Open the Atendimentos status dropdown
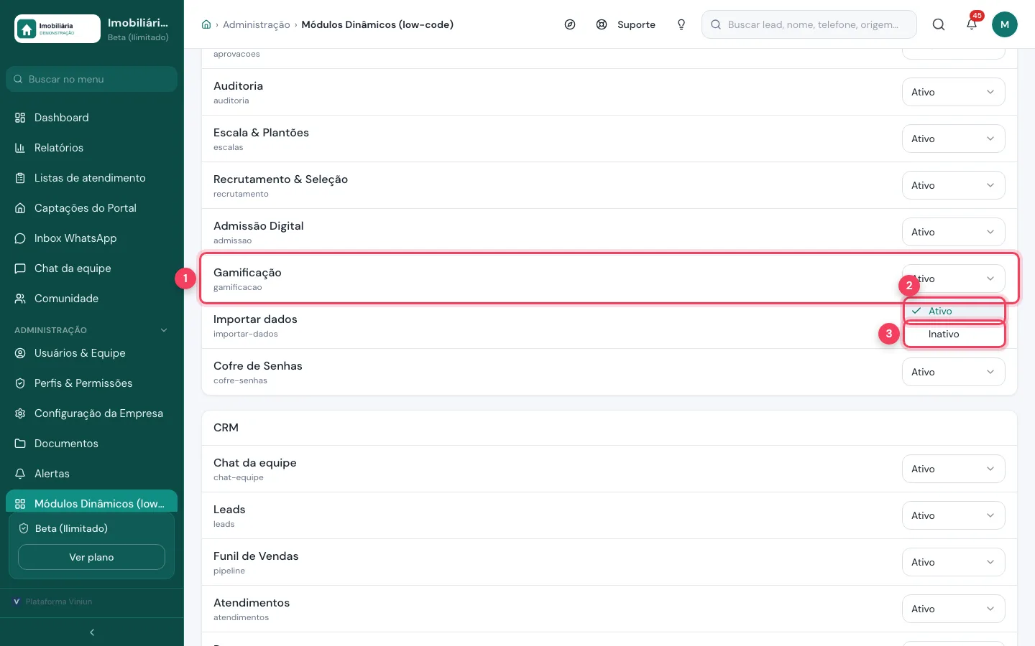1035x646 pixels. [953, 609]
